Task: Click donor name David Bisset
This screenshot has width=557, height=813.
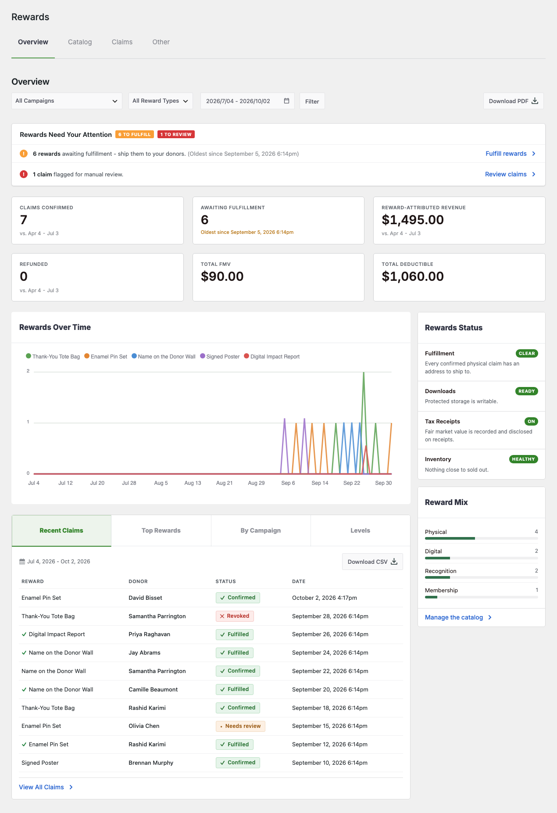Action: [x=145, y=598]
